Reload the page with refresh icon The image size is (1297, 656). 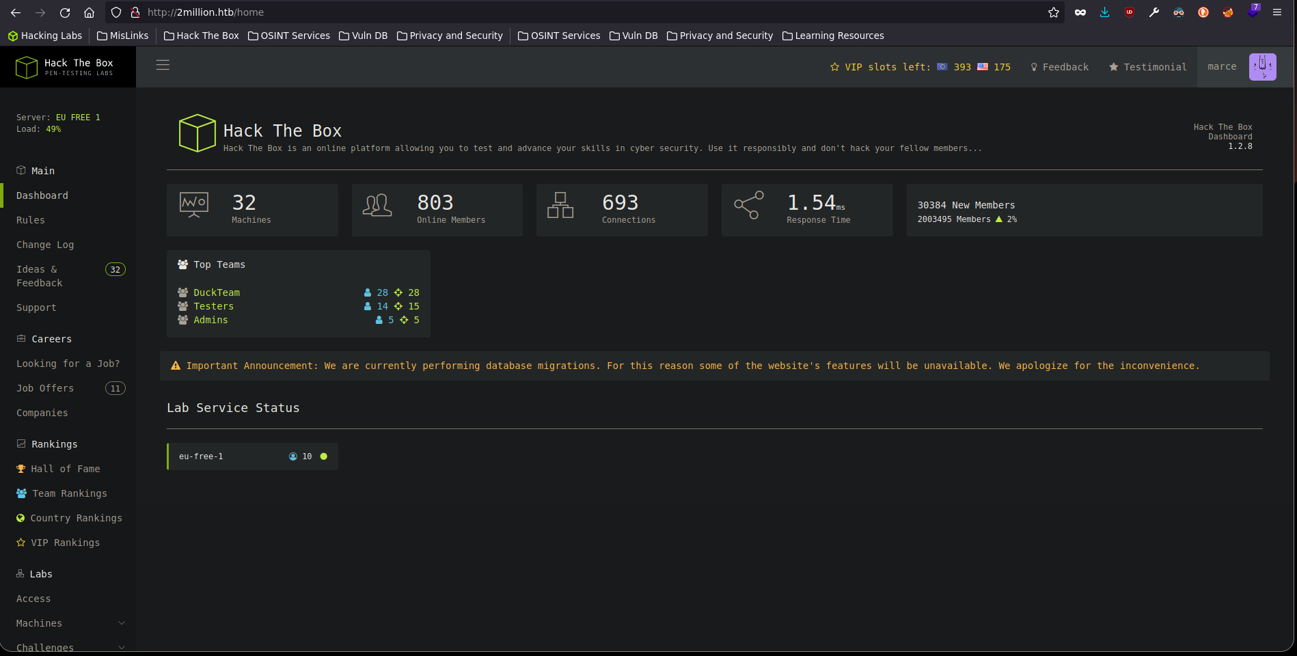(x=65, y=12)
